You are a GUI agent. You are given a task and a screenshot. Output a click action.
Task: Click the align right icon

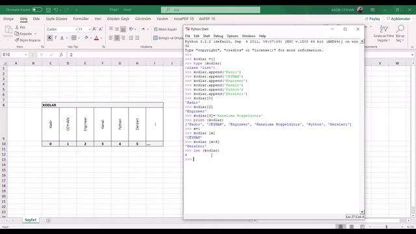(x=123, y=38)
